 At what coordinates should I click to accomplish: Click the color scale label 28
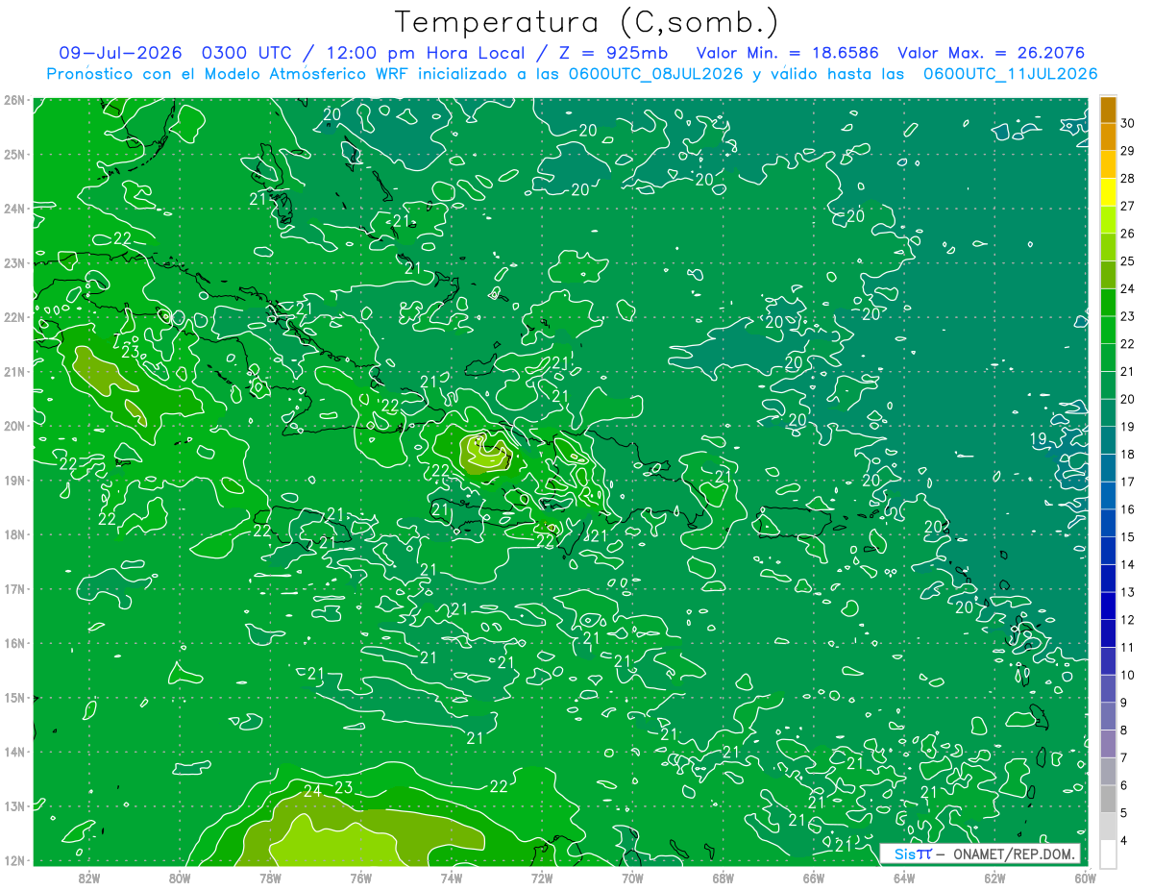click(x=1127, y=178)
